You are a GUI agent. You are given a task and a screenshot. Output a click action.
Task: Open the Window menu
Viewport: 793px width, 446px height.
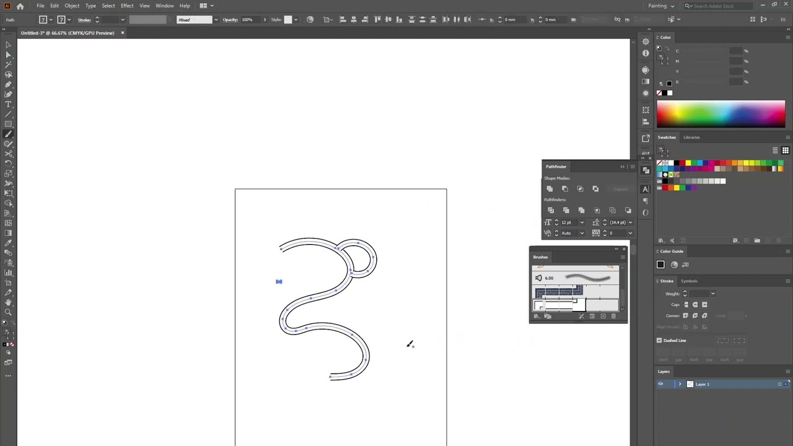pos(164,6)
